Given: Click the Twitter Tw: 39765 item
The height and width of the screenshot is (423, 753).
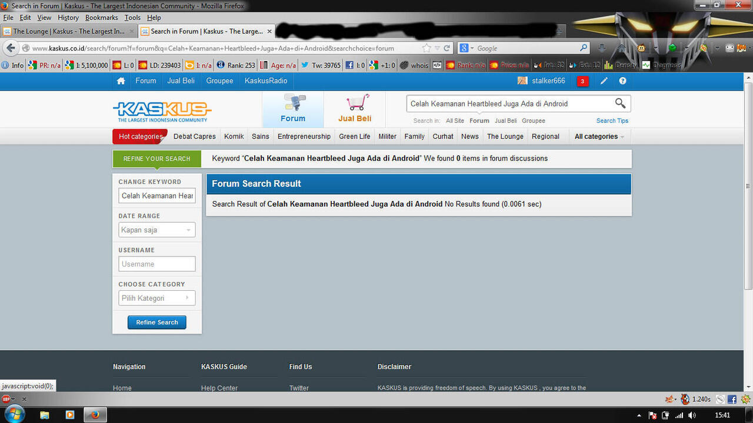Looking at the screenshot, I should pyautogui.click(x=321, y=65).
